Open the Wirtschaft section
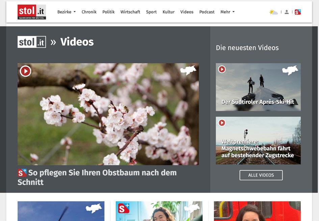319x221 pixels. click(130, 12)
